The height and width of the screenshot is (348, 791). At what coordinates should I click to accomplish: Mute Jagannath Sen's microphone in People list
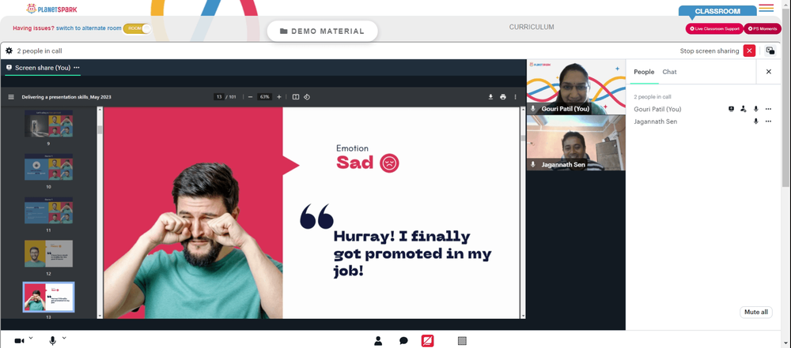pyautogui.click(x=755, y=122)
